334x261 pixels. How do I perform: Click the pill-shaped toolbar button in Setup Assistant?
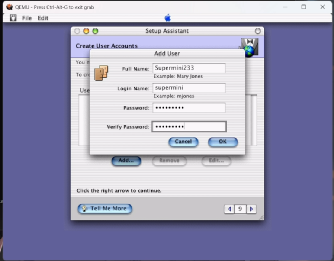click(257, 31)
